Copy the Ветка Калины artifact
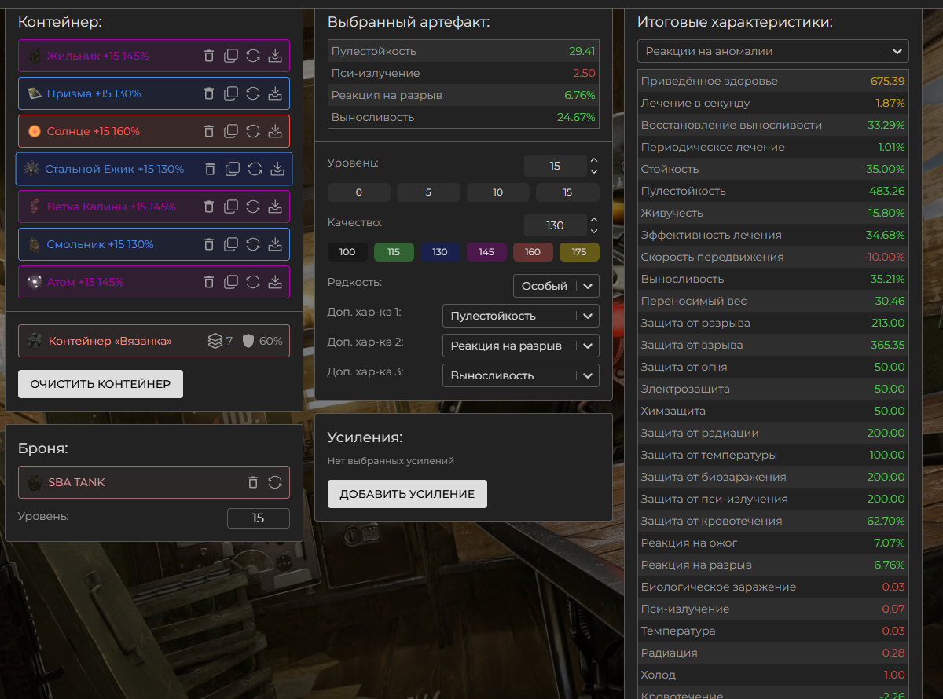Image resolution: width=943 pixels, height=699 pixels. coord(231,207)
